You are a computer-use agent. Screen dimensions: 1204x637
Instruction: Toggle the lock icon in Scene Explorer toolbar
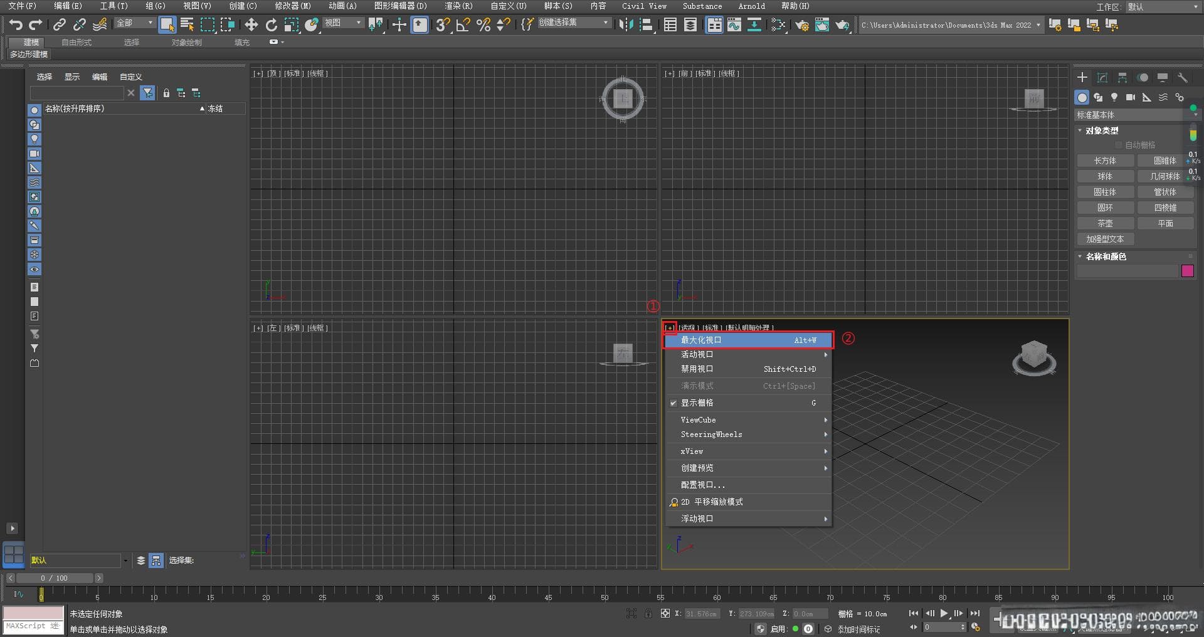(166, 93)
